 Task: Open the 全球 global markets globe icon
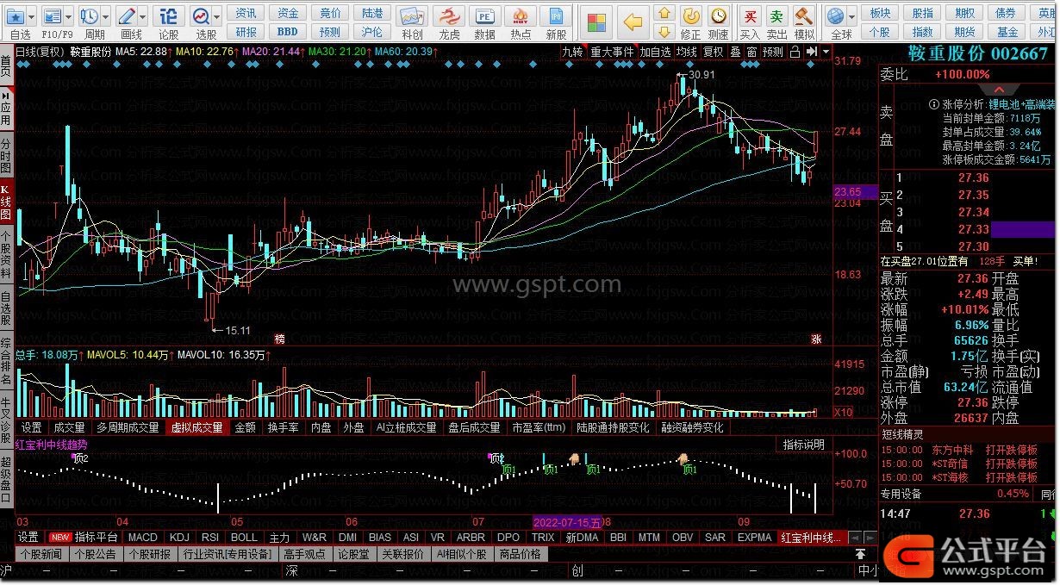[x=834, y=16]
